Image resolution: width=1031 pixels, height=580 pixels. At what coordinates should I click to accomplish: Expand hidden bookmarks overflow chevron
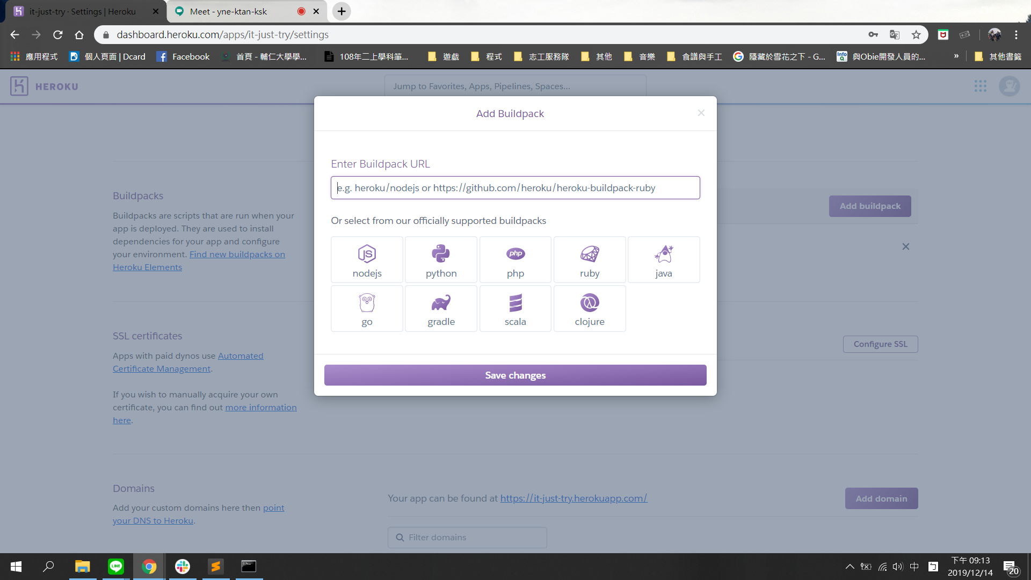point(956,56)
